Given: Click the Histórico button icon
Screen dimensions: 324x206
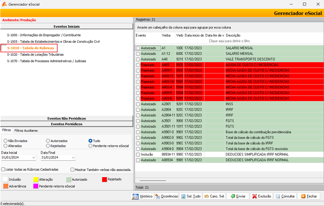Looking at the screenshot, I should (135, 196).
